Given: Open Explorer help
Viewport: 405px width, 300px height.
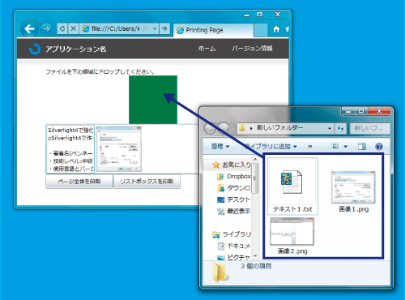Looking at the screenshot, I should coord(379,147).
